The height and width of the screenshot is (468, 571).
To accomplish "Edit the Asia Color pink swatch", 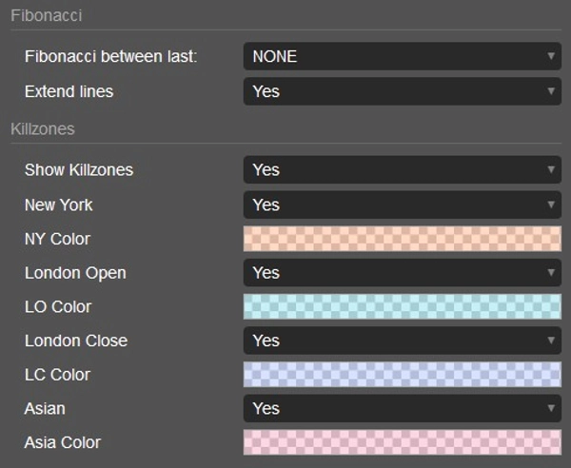I will [x=402, y=442].
